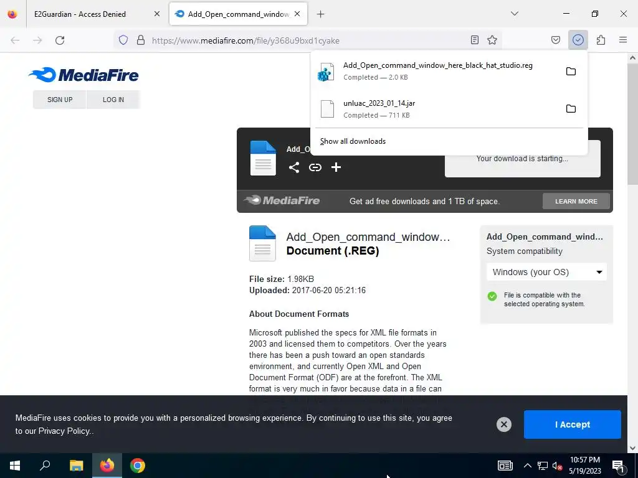Click I Accept on cookie notice
The height and width of the screenshot is (478, 638).
[x=572, y=424]
